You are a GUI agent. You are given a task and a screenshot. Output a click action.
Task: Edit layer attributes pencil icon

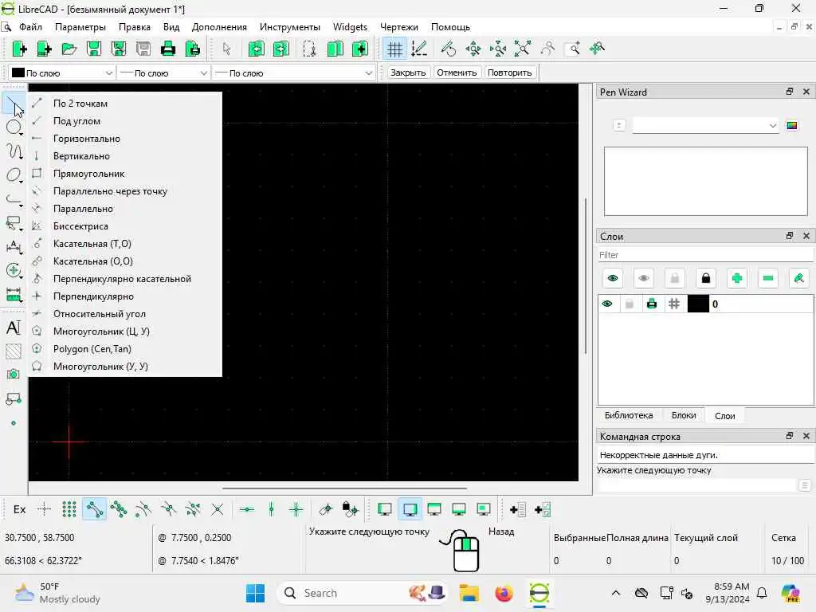coord(798,278)
